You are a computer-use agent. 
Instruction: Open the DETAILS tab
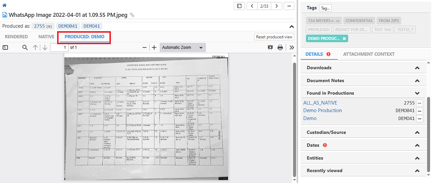click(x=314, y=54)
